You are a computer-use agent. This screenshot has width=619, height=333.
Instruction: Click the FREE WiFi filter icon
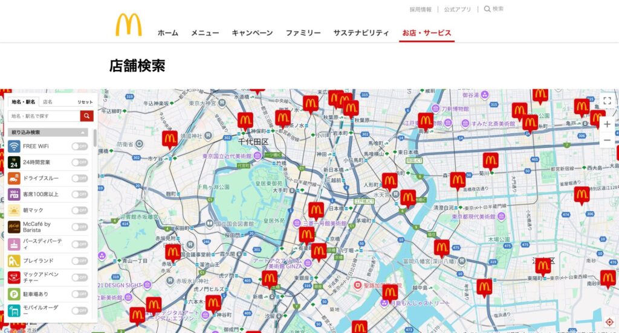14,146
